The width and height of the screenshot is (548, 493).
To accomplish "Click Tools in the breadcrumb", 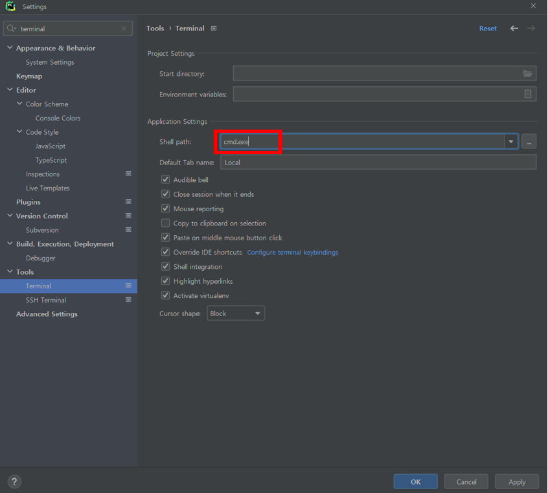I will 155,29.
